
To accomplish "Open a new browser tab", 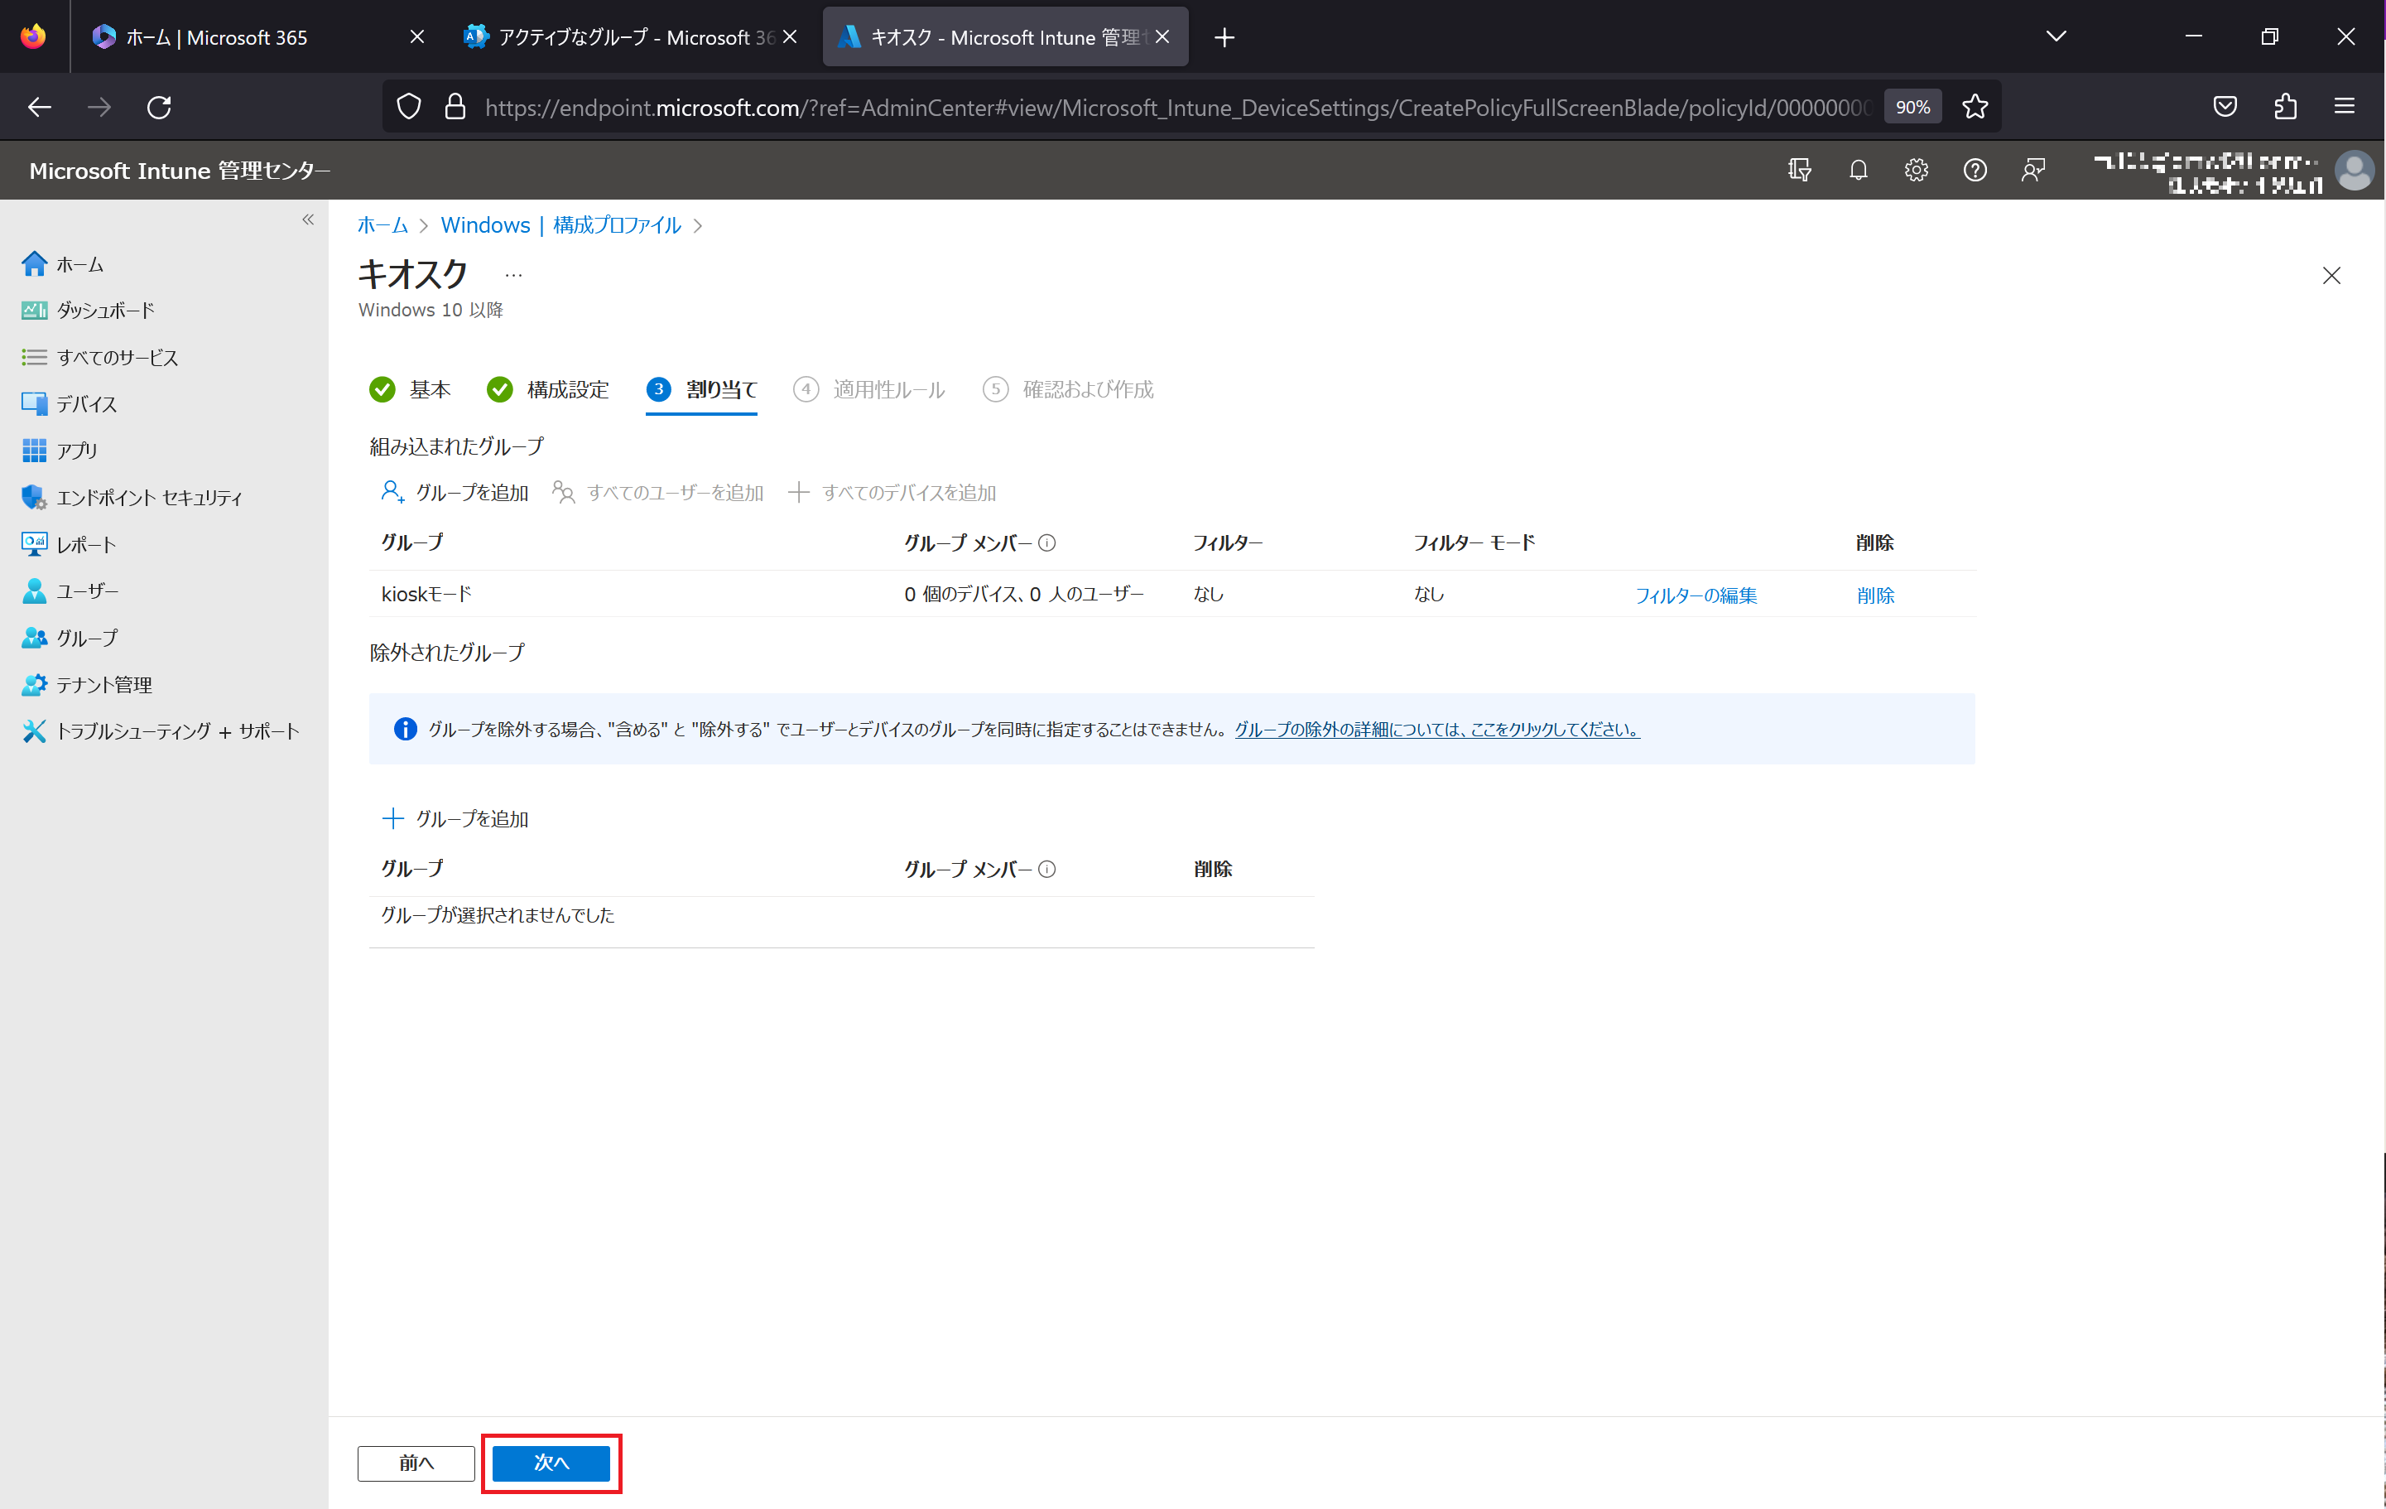I will click(1224, 37).
